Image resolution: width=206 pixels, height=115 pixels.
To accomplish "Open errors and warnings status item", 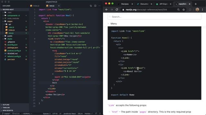I will [16, 114].
